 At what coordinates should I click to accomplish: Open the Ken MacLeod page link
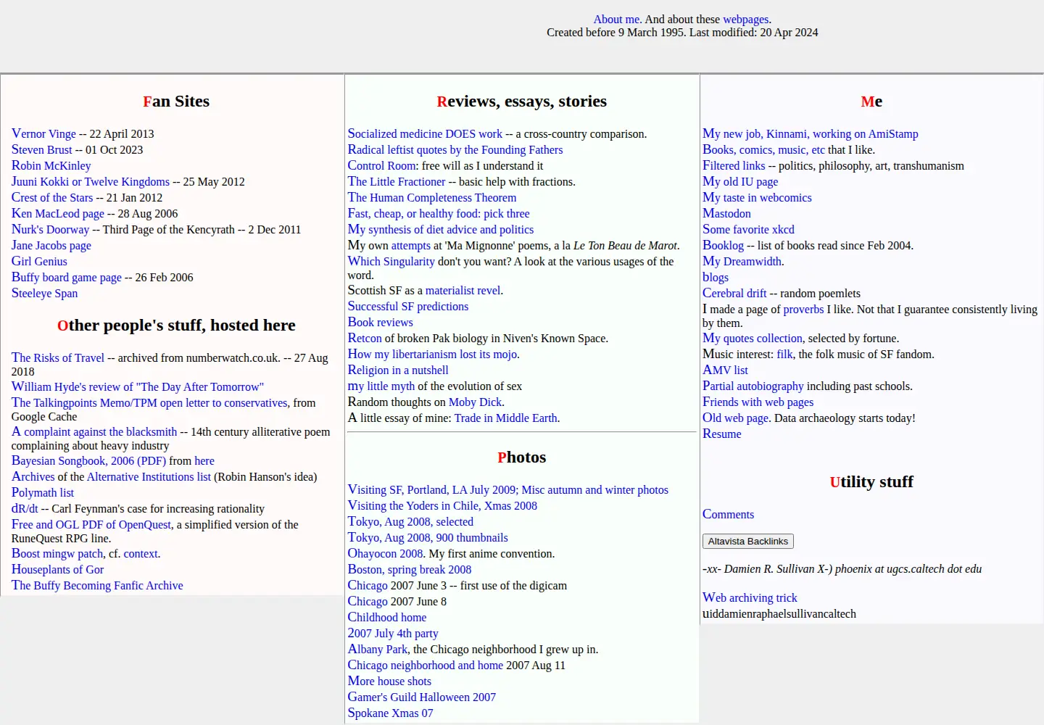58,213
